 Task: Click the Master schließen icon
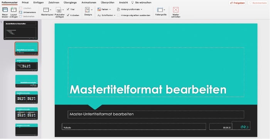coord(175,10)
